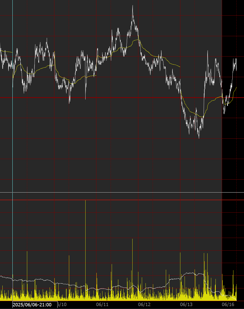Click the 06/13 date axis label

186,305
